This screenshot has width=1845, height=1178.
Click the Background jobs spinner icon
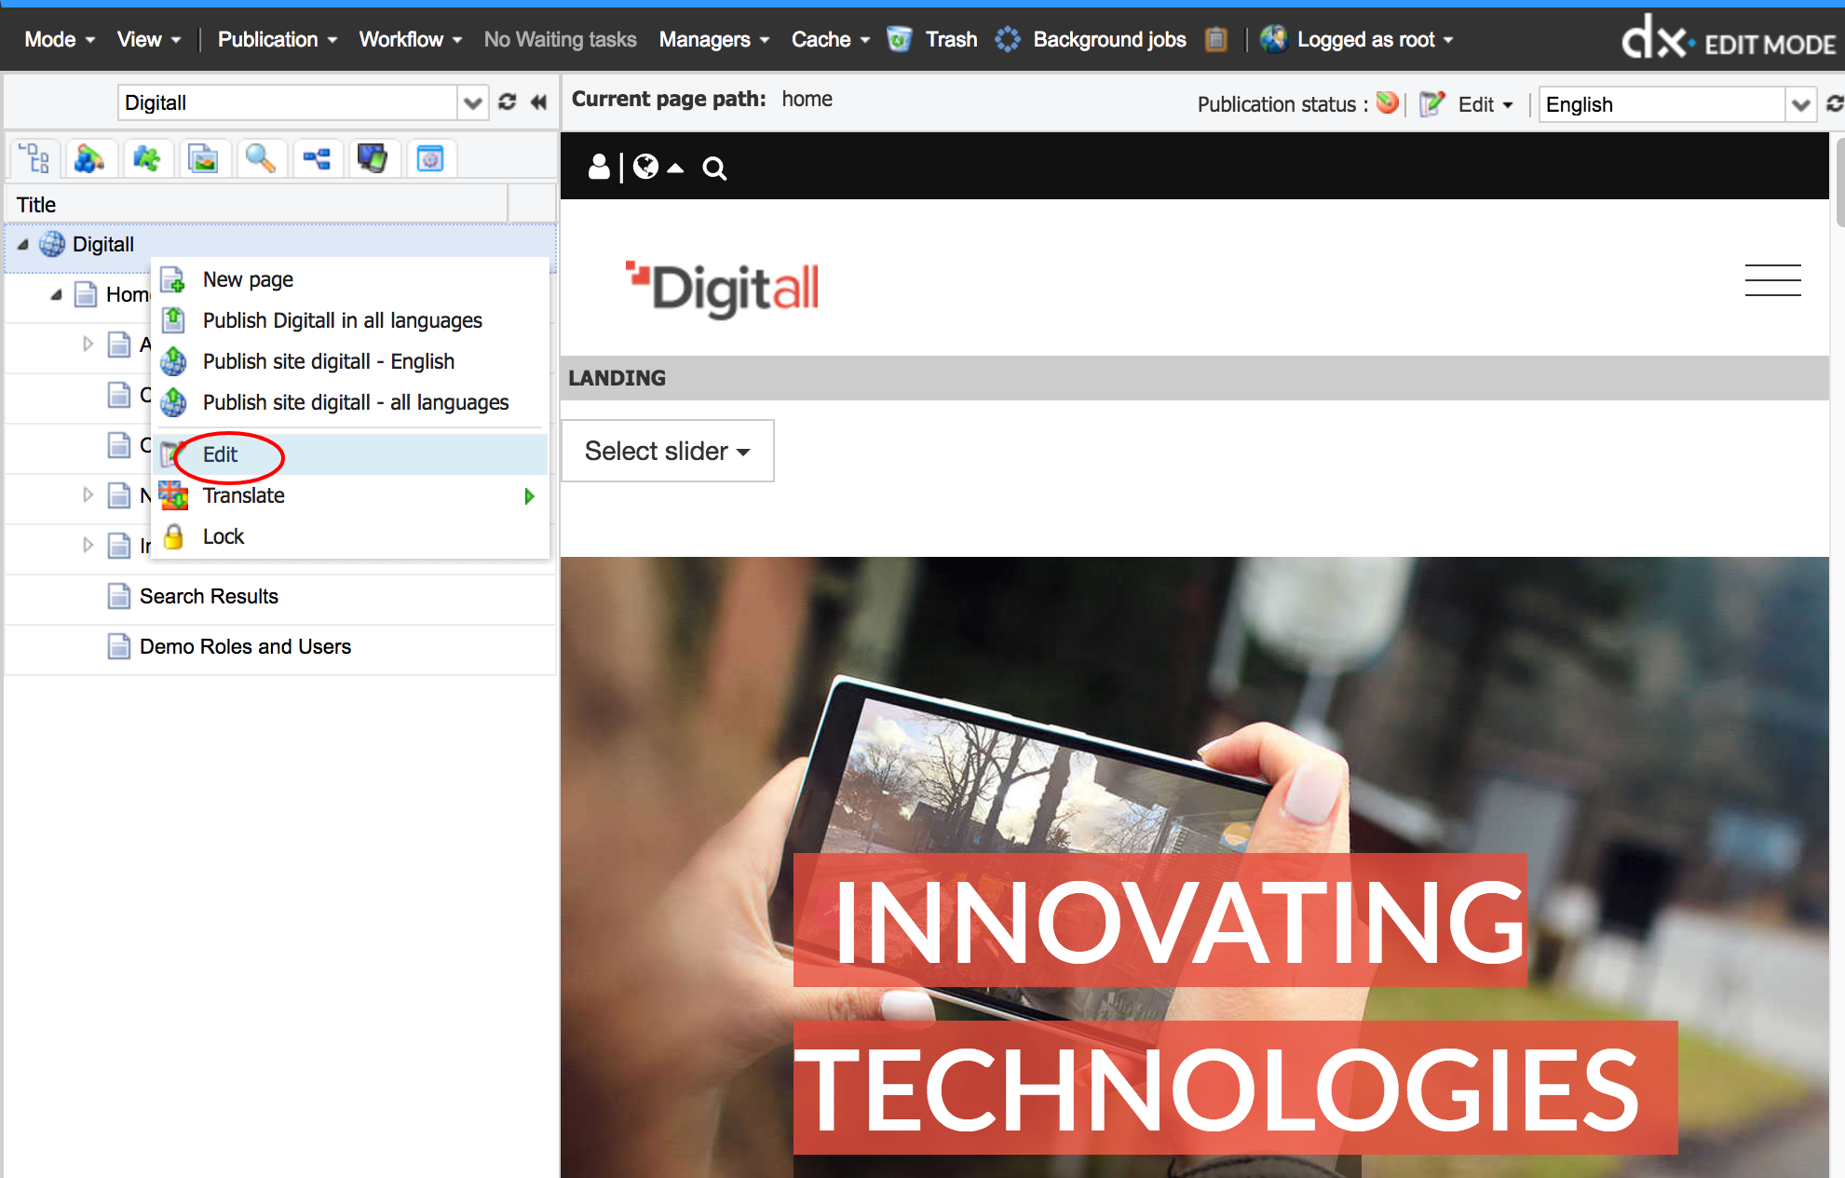tap(1007, 39)
